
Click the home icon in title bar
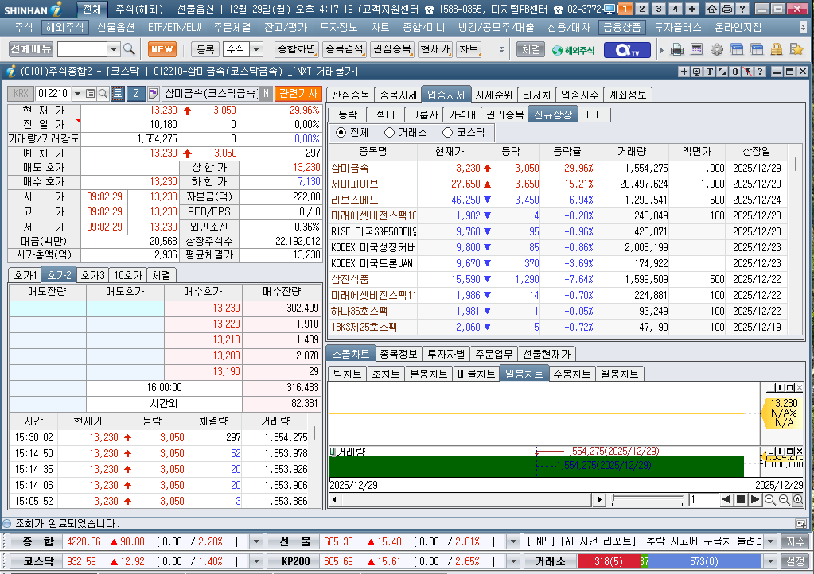(x=712, y=9)
